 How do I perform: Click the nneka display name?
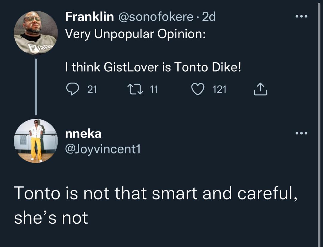(83, 134)
